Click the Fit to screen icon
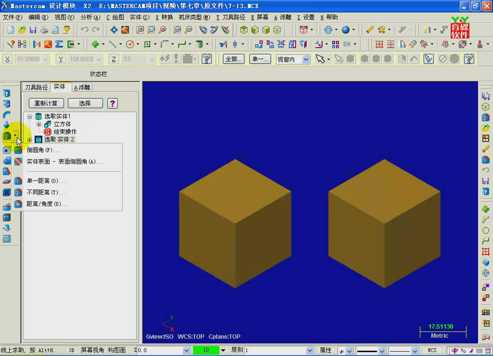Screen dimensions: 493x356 tap(114, 30)
